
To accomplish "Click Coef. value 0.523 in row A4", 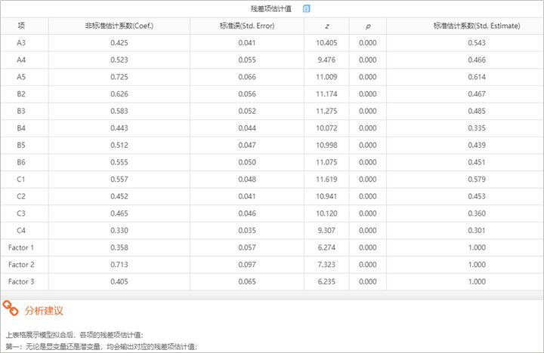I will click(x=119, y=60).
